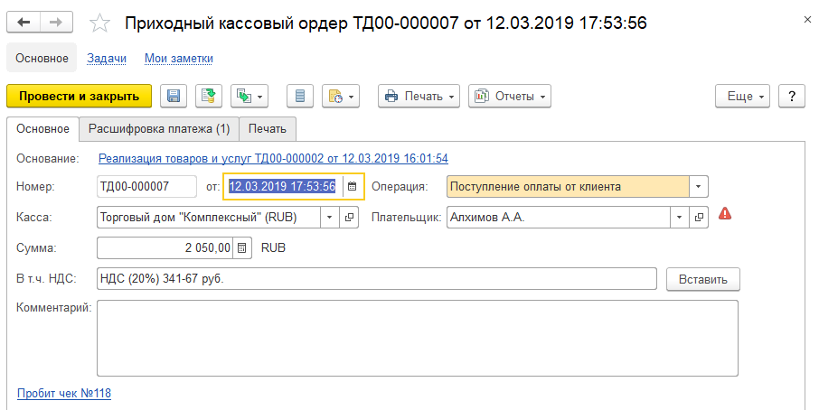
Task: Open the Задачи navigation link
Action: (107, 59)
